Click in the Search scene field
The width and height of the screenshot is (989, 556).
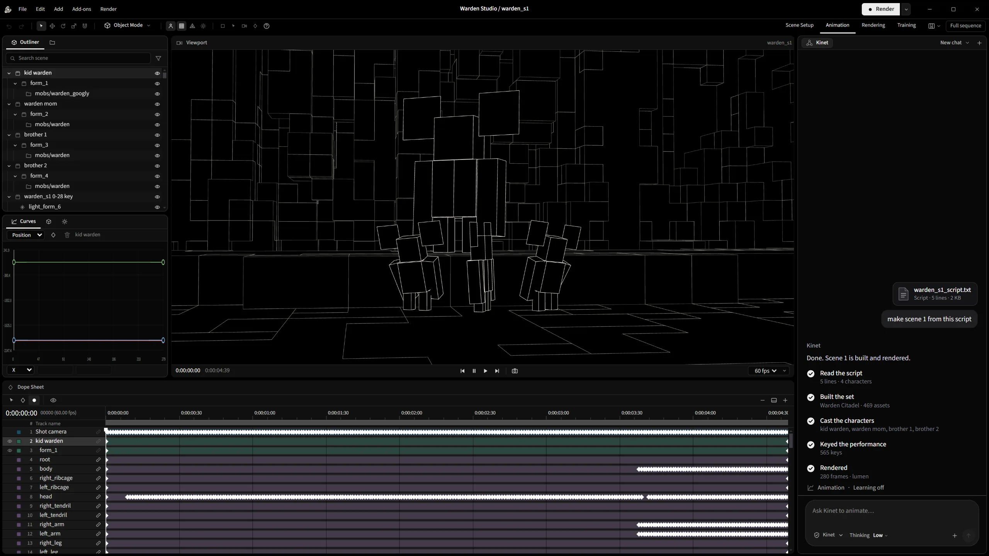pos(78,58)
